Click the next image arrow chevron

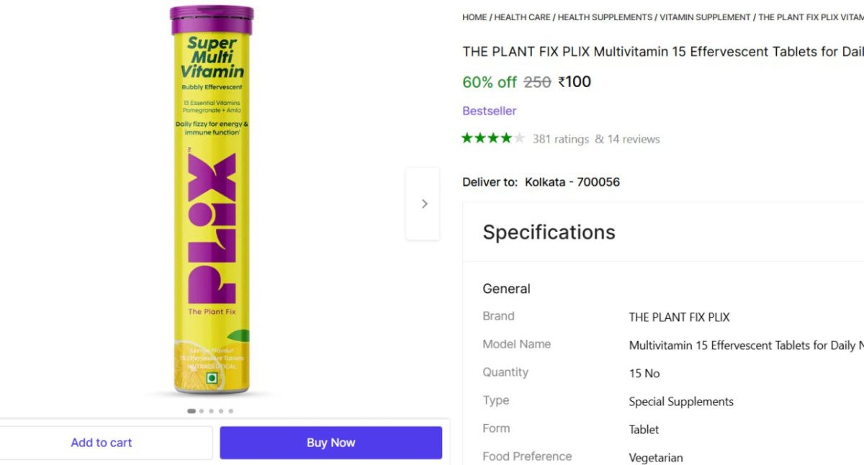tap(423, 204)
